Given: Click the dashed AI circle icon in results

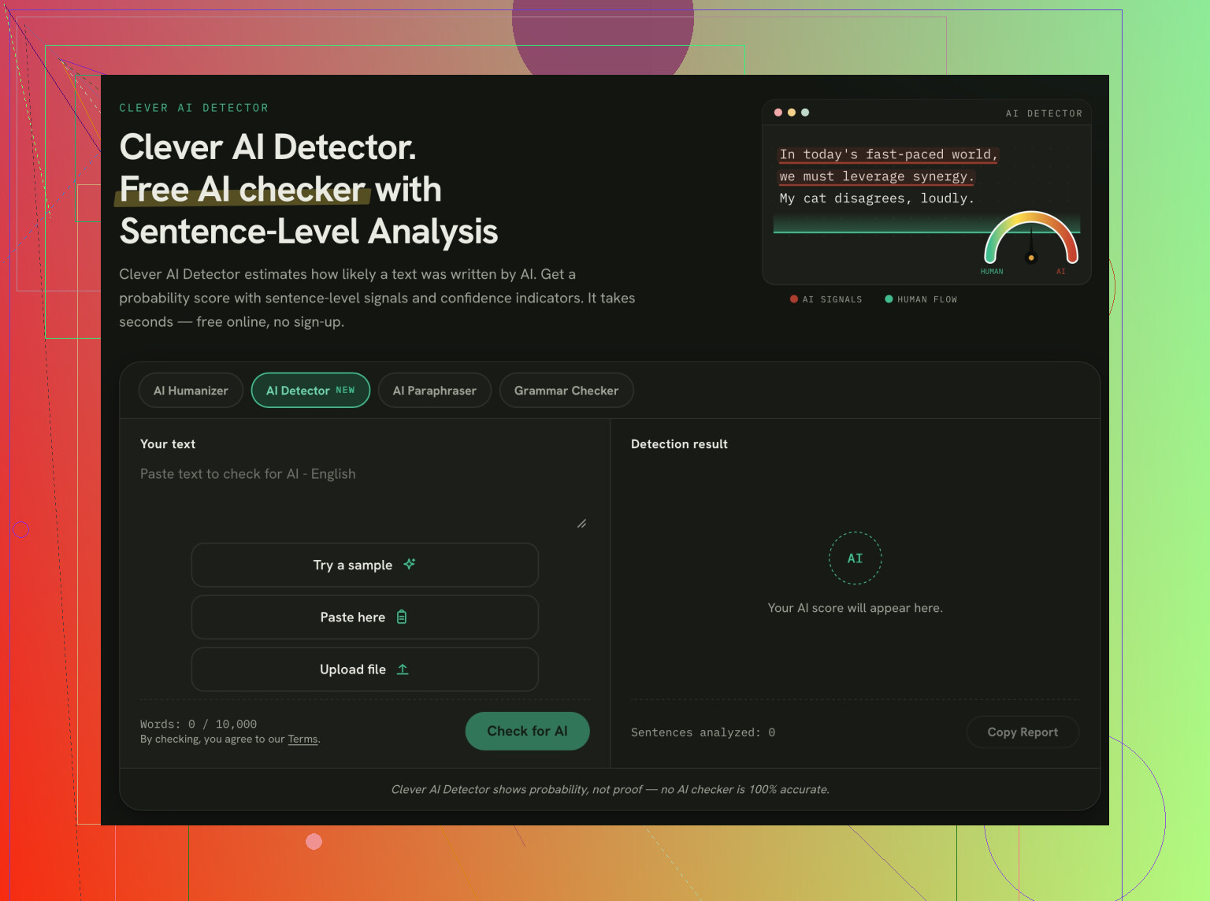Looking at the screenshot, I should click(855, 558).
